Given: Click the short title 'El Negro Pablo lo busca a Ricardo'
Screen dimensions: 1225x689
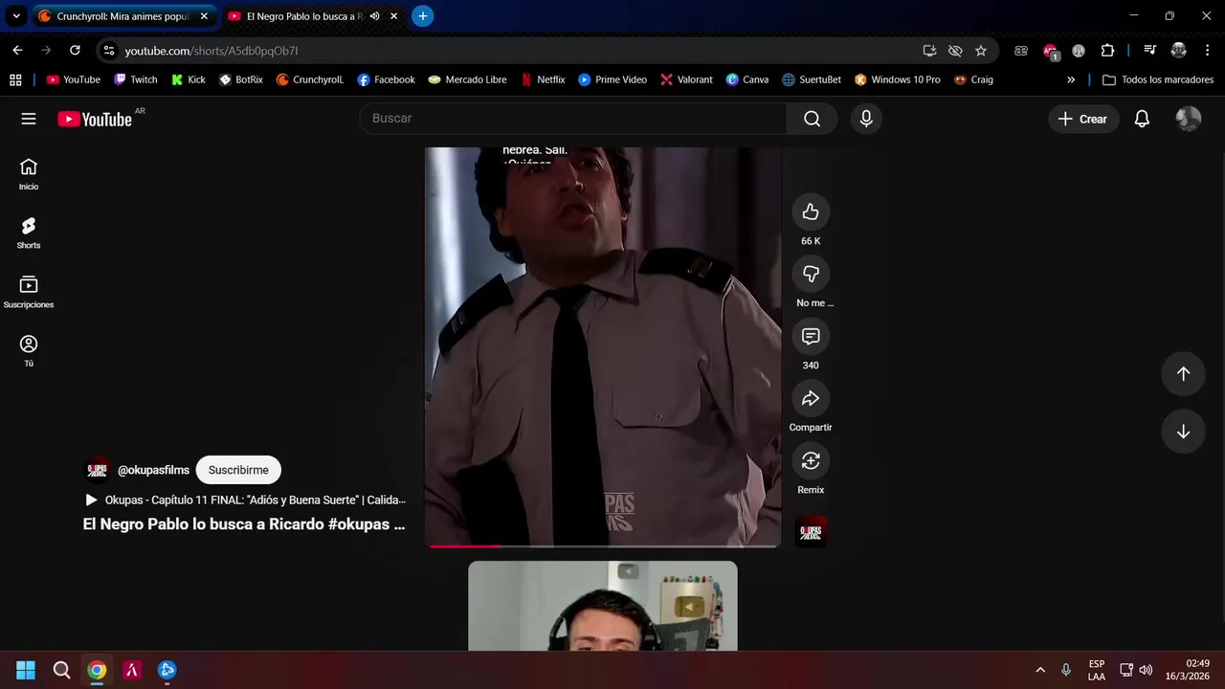Looking at the screenshot, I should [x=244, y=524].
